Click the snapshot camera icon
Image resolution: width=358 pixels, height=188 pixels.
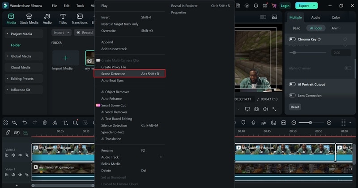click(x=256, y=109)
